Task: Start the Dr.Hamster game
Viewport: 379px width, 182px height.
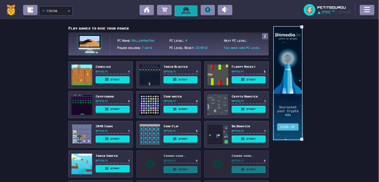Action: pos(248,139)
